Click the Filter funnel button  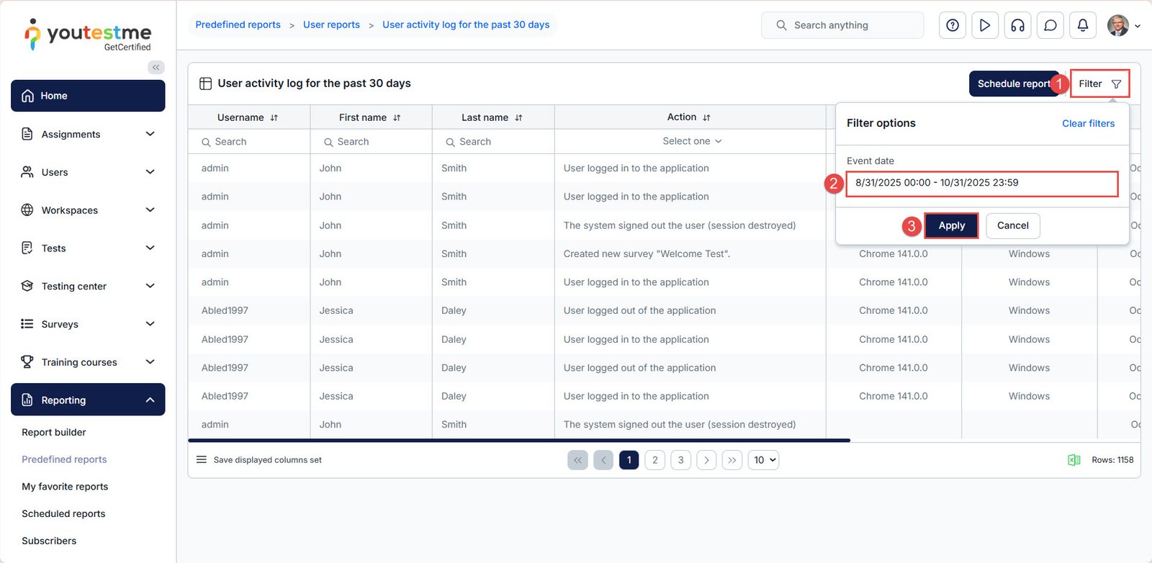1099,84
